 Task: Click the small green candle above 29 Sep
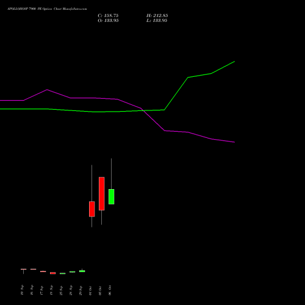tap(82, 271)
